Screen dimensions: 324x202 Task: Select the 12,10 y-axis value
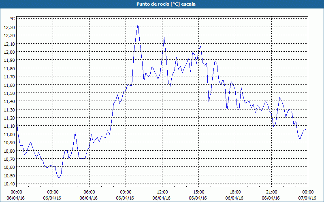(9, 44)
